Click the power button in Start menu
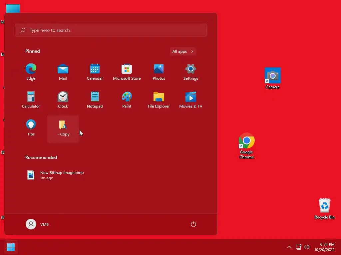Screen dimensions: 341x255 click(193, 224)
